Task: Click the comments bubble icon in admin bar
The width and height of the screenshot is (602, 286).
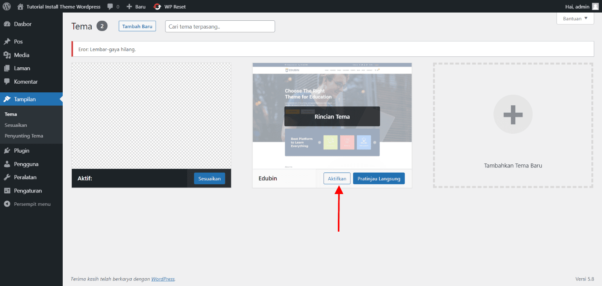Action: pos(111,7)
